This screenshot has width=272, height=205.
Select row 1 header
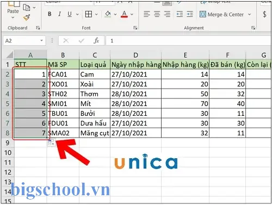pos(8,64)
